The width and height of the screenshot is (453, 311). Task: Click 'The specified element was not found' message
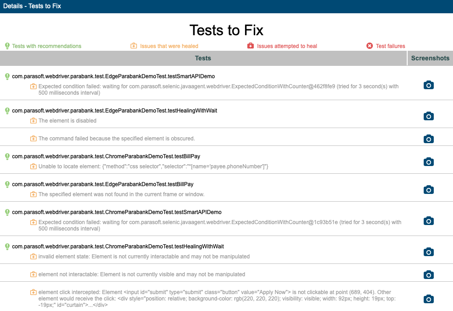[121, 194]
